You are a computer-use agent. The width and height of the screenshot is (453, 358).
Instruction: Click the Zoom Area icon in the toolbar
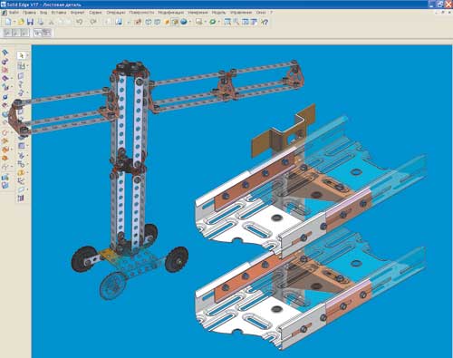point(227,22)
